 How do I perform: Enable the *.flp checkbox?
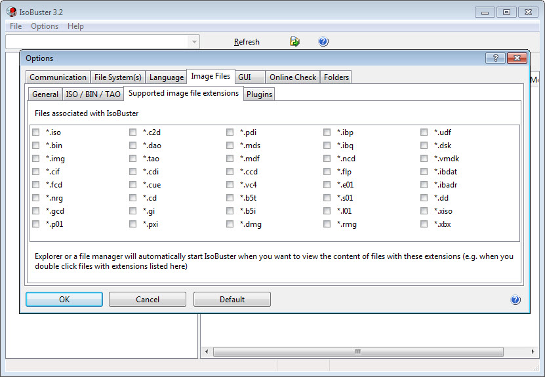[x=327, y=171]
